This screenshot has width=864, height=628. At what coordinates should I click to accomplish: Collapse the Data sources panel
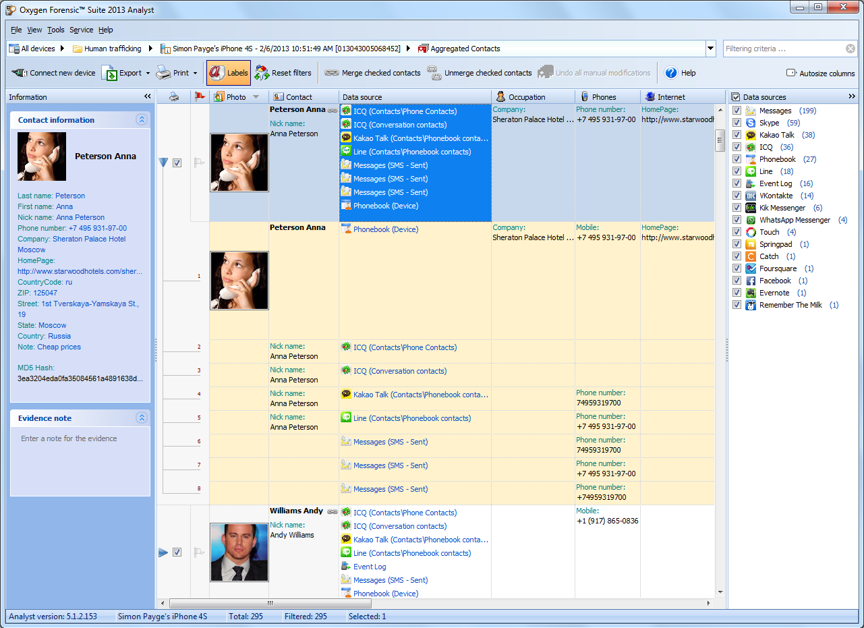(x=851, y=97)
